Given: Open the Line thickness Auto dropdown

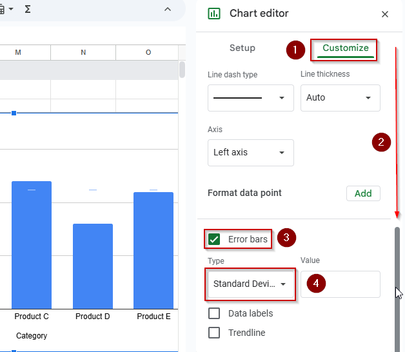Looking at the screenshot, I should pyautogui.click(x=340, y=98).
